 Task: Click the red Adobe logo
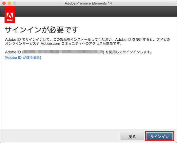pos(10,14)
